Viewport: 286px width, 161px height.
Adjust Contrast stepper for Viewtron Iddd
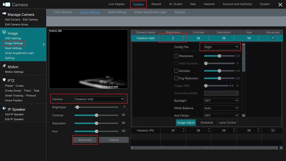coord(209,38)
